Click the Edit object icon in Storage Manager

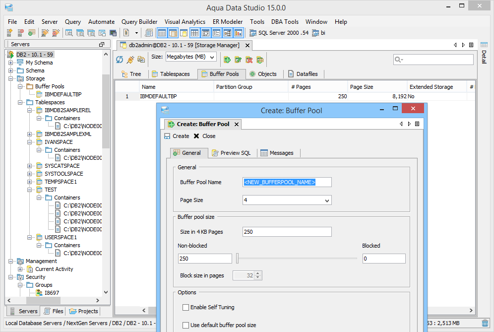pyautogui.click(x=238, y=59)
